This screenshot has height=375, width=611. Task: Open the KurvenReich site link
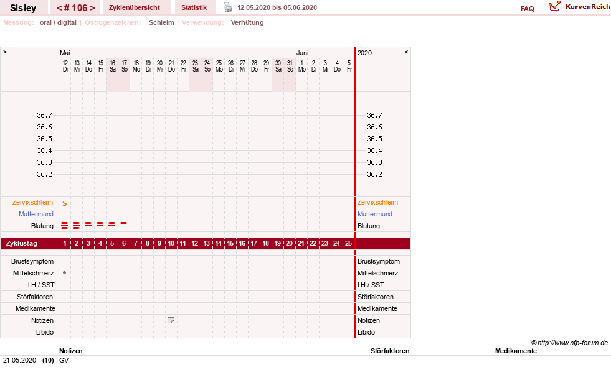(587, 7)
